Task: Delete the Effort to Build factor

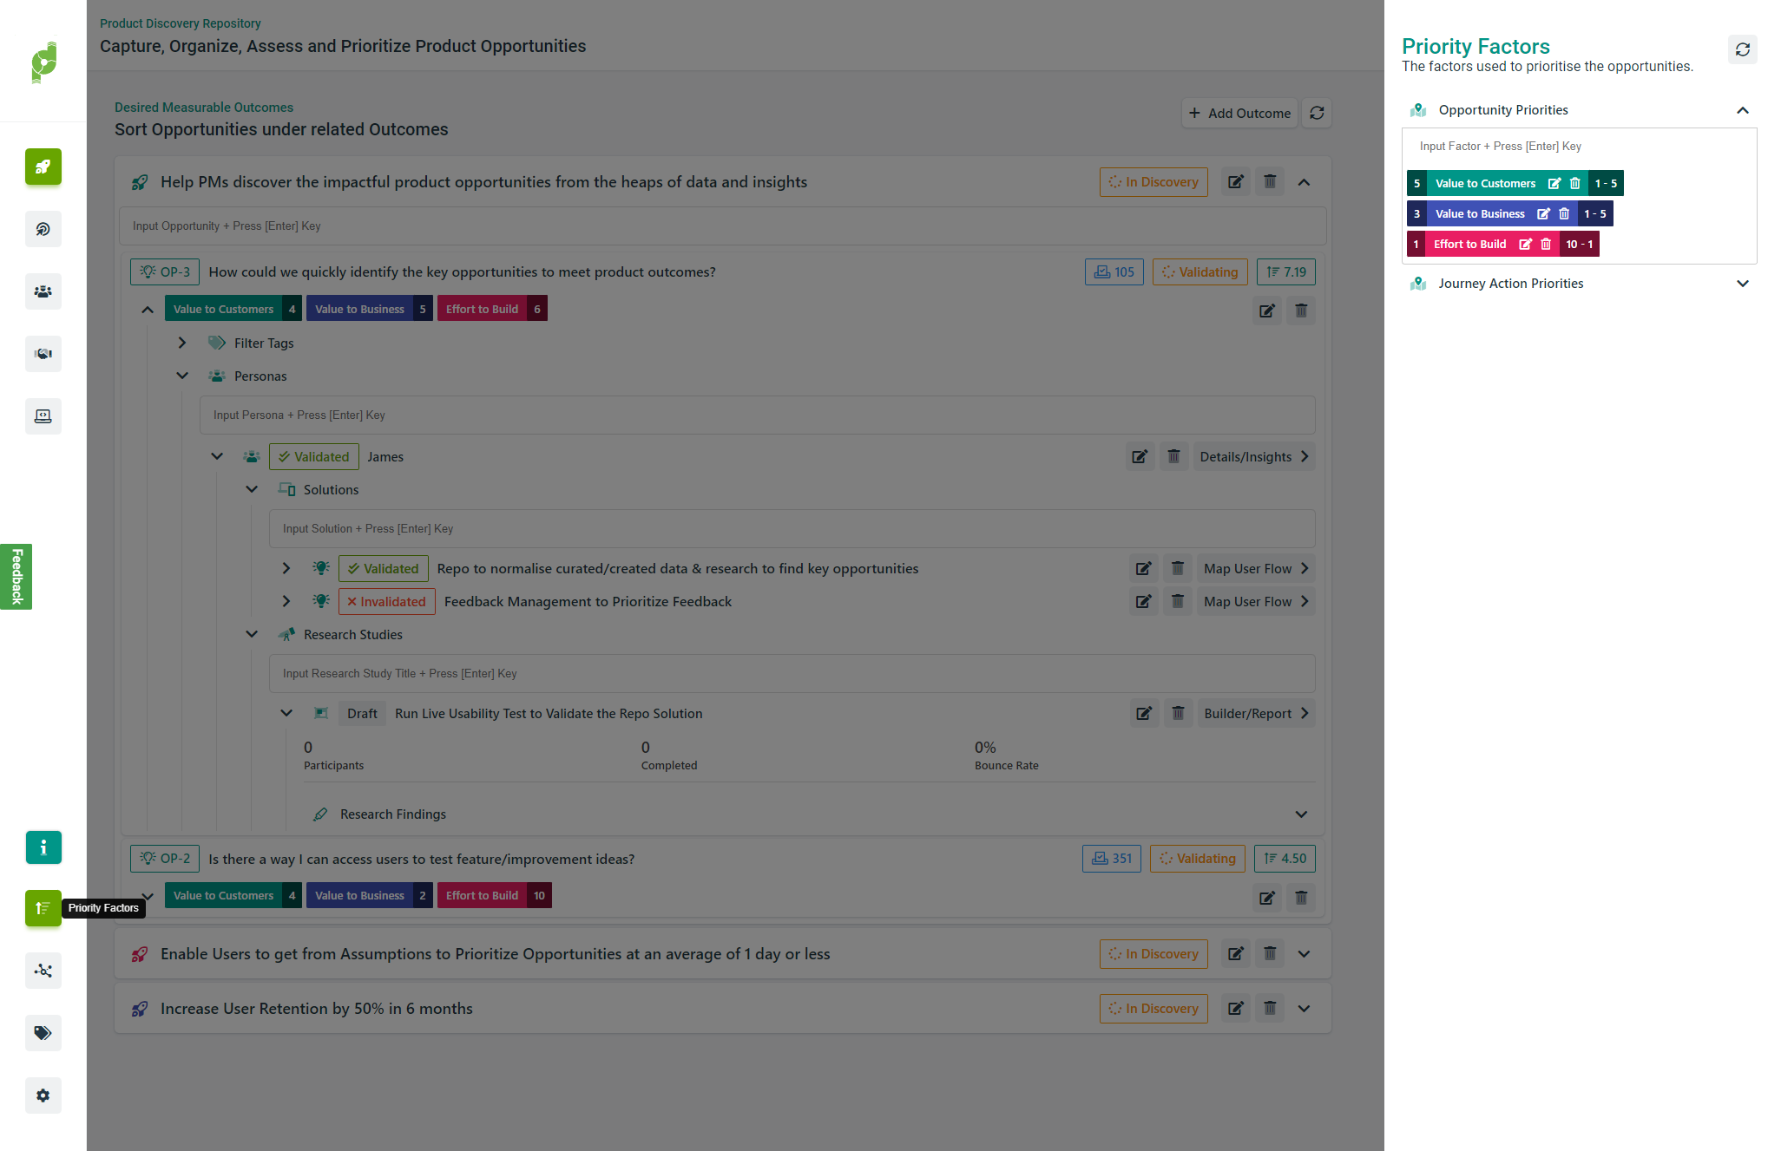Action: coord(1546,245)
